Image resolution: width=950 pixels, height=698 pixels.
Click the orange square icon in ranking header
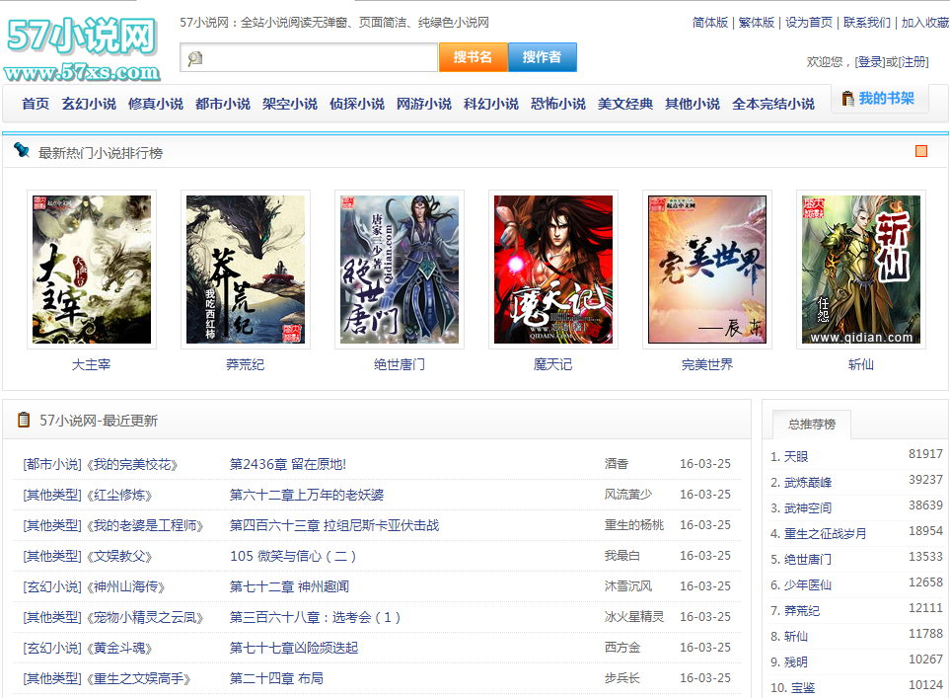[921, 151]
